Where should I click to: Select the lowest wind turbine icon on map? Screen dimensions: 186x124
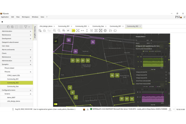tap(76, 97)
